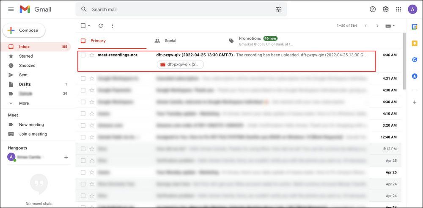Star the 12:48 AM email

(92, 137)
